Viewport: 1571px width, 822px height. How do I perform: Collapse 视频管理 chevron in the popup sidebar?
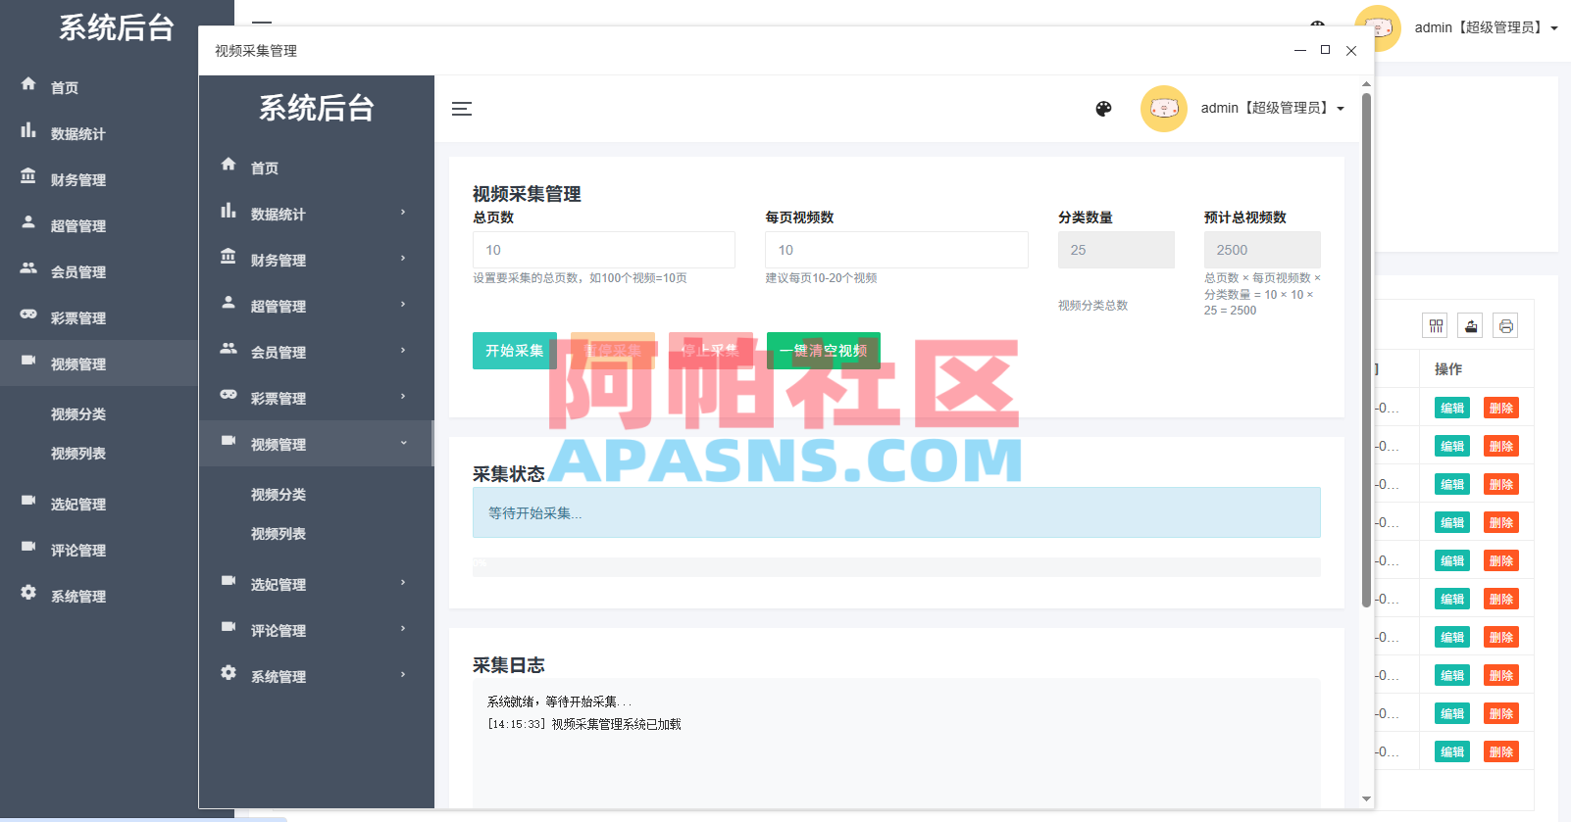tap(403, 443)
